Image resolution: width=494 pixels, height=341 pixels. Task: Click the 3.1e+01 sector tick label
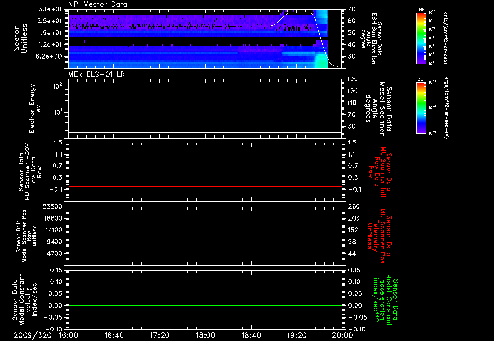[x=50, y=9]
